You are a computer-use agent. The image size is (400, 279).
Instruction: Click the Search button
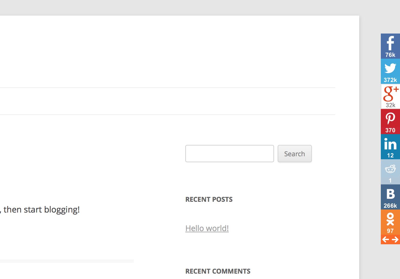(295, 154)
